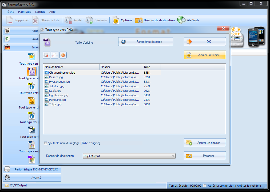Enable Ajouter le nom du réglage checkbox
Viewport: 270px width, 192px height.
tap(45, 143)
